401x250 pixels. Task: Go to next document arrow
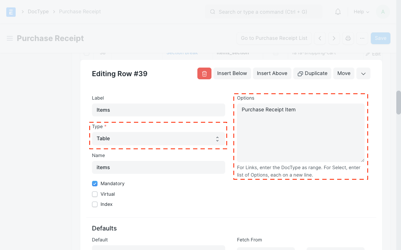334,38
